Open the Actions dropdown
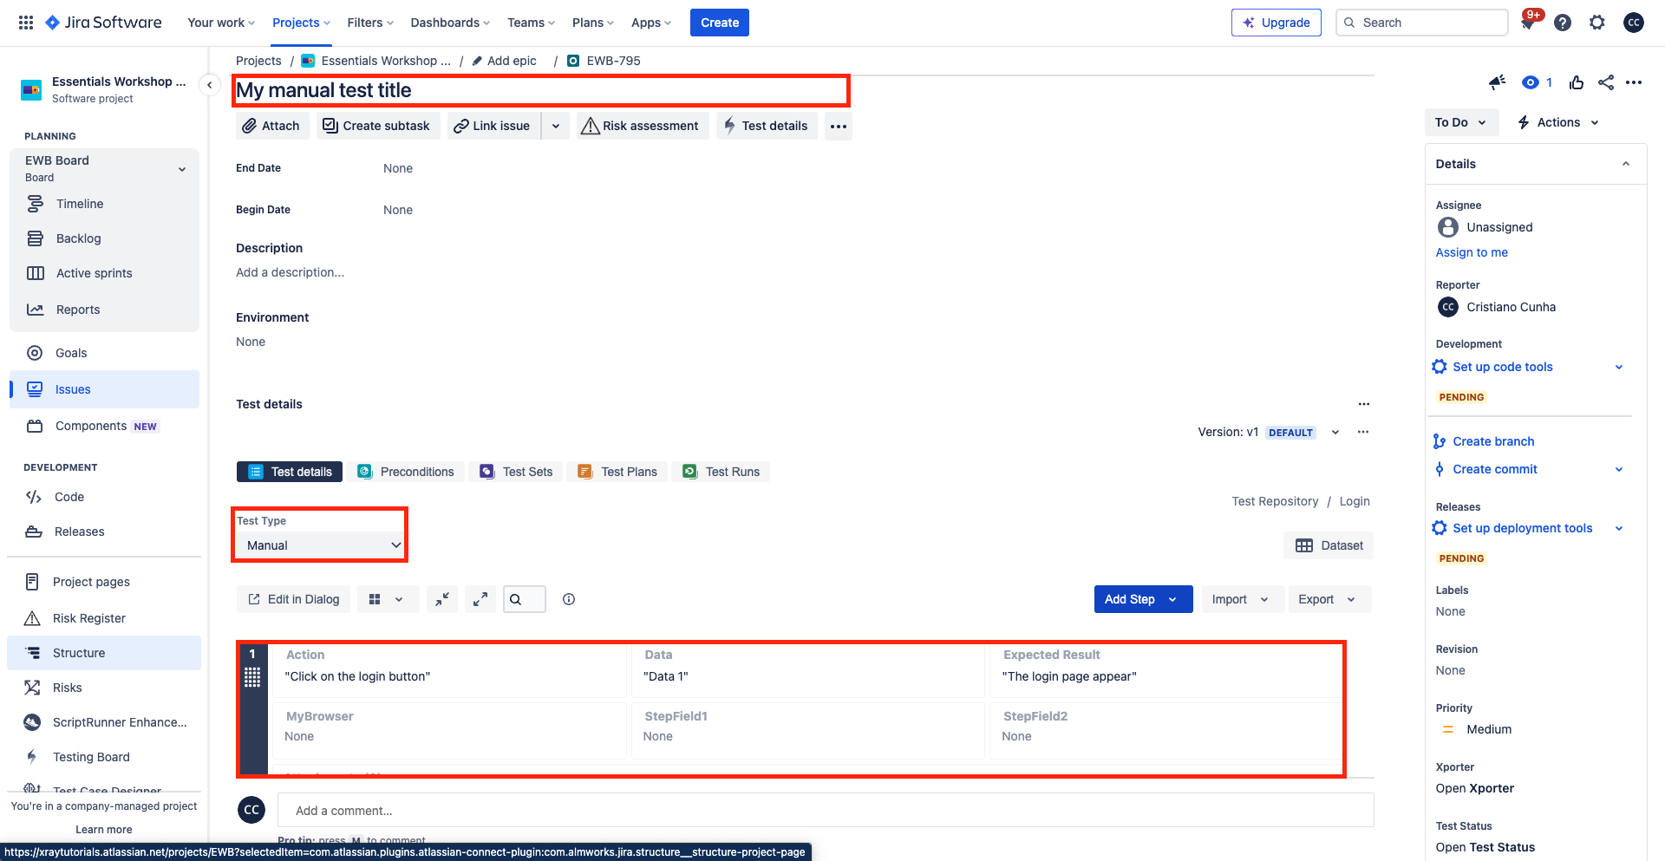 coord(1558,122)
